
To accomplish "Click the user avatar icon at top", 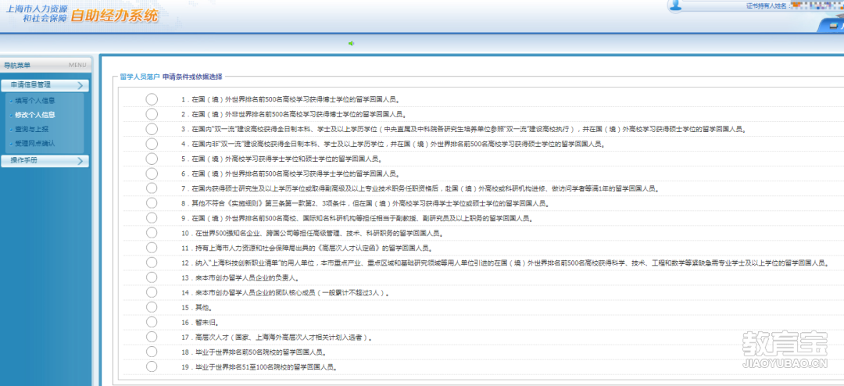I will [x=677, y=5].
